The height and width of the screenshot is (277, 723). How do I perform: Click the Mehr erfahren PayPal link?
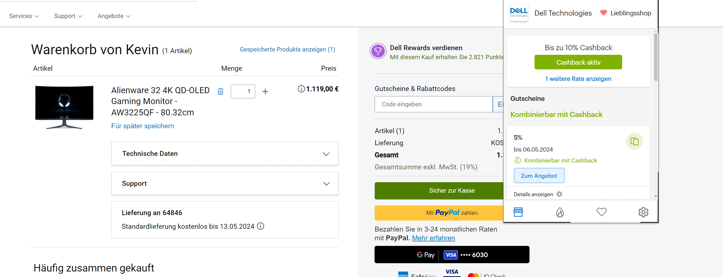pyautogui.click(x=433, y=238)
